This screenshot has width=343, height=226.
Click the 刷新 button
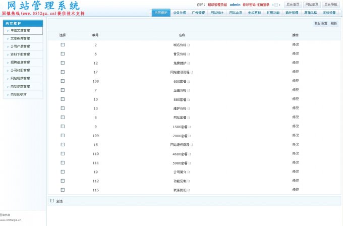[x=333, y=23]
